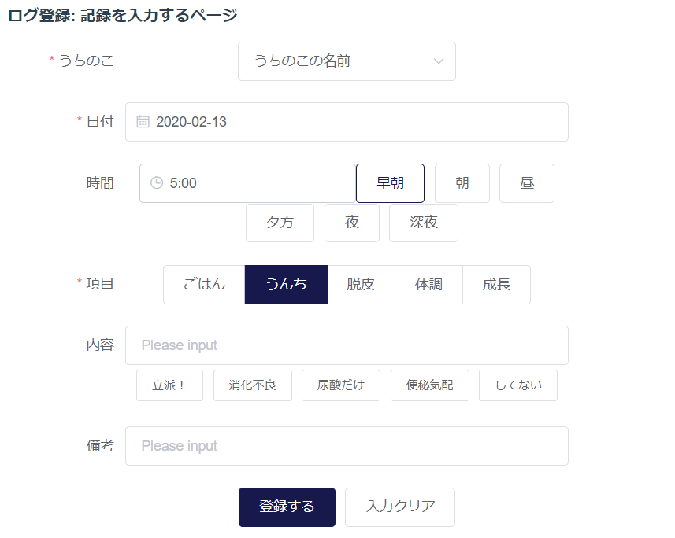Viewport: 675px width, 538px height.
Task: Choose the 深夜 time preset
Action: coord(423,223)
